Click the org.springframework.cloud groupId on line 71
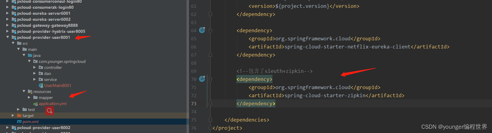The image size is (492, 133). (313, 87)
